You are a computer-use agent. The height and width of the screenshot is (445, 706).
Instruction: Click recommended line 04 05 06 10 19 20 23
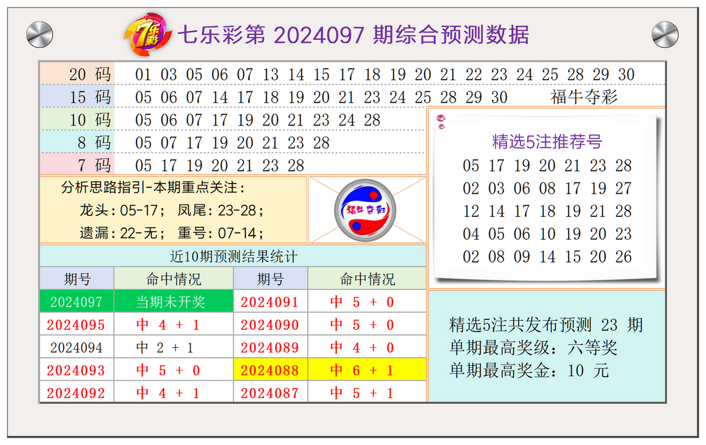547,234
